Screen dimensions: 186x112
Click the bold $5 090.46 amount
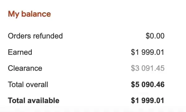(148, 85)
